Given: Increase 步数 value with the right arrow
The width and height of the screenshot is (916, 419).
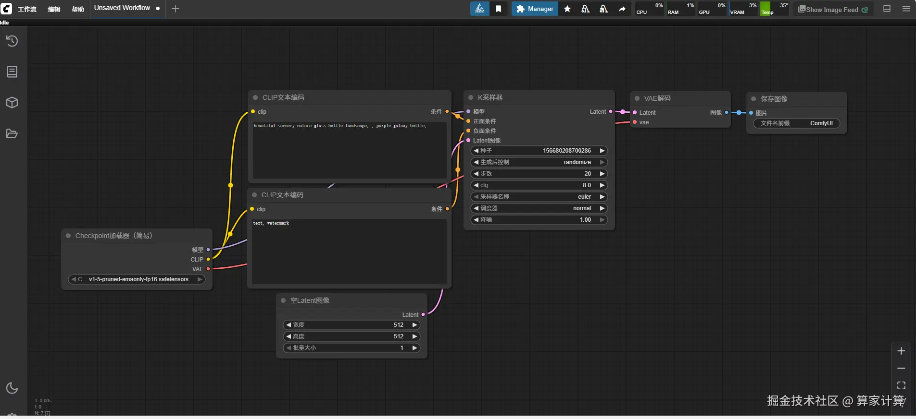Looking at the screenshot, I should pyautogui.click(x=602, y=174).
